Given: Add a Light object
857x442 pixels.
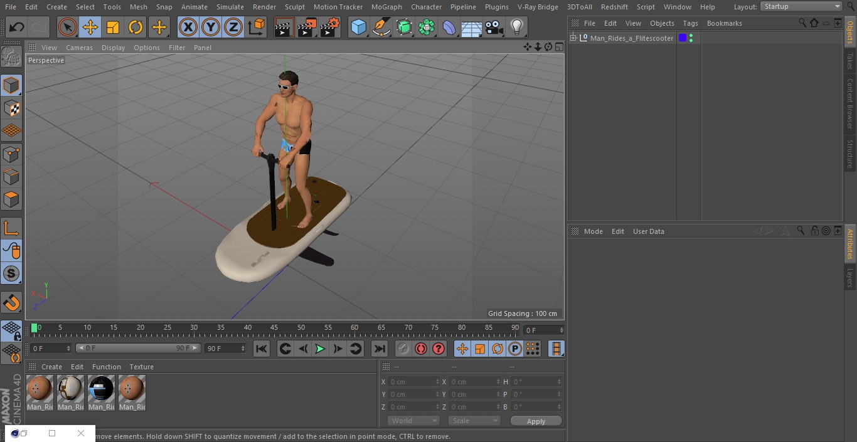Looking at the screenshot, I should click(517, 27).
